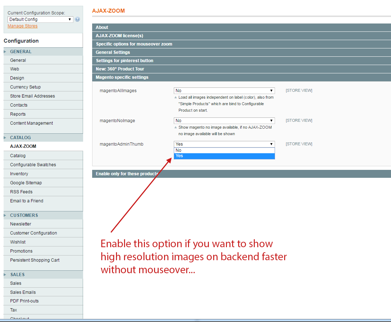Choose No in the magentoAdminThumb list
The image size is (391, 322).
(x=224, y=150)
